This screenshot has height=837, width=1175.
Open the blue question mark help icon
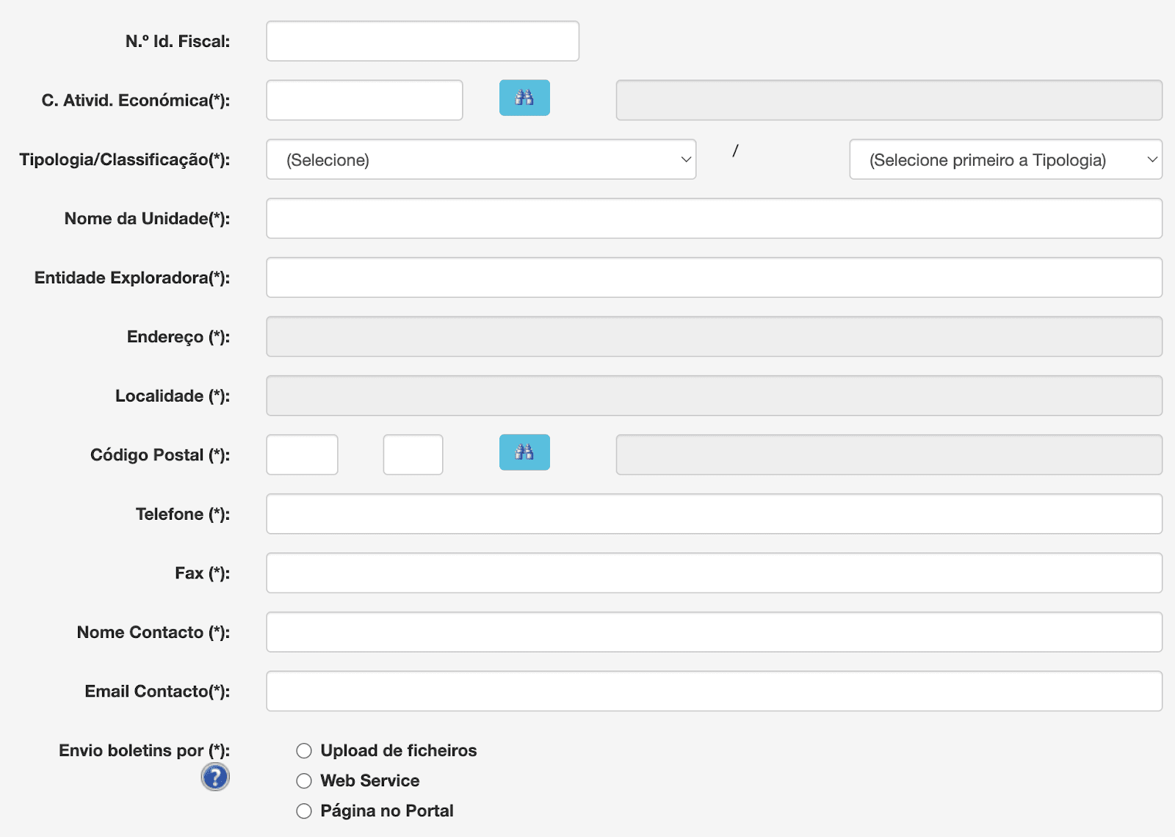(x=215, y=777)
